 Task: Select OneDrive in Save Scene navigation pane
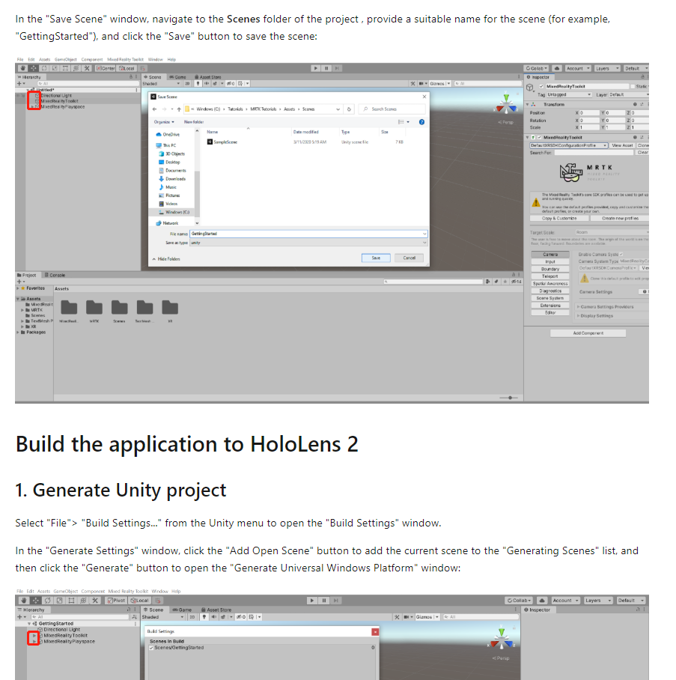coord(168,135)
